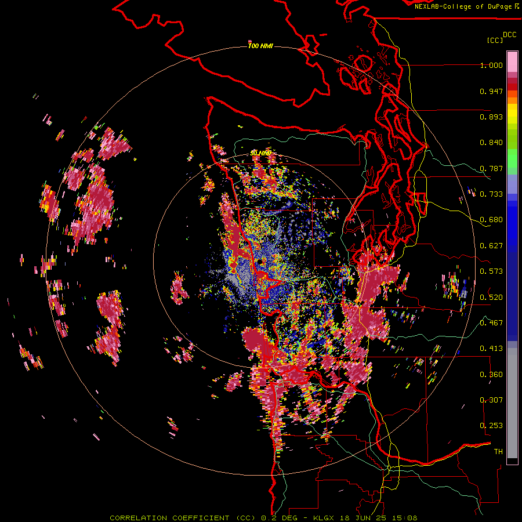Click the TH threshold legend label
Image resolution: width=522 pixels, height=522 pixels.
[498, 452]
